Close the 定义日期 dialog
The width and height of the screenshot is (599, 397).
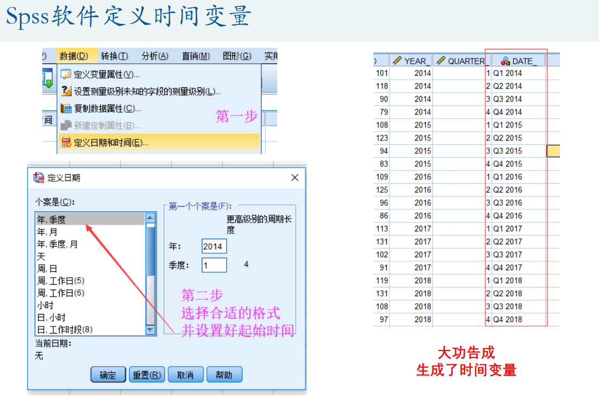[295, 177]
